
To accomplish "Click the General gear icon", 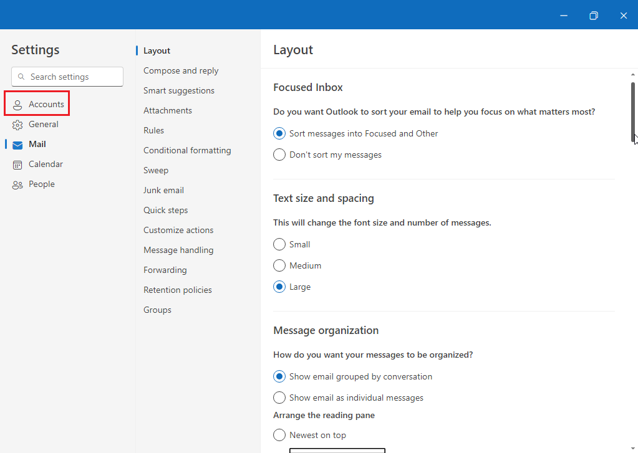I will click(17, 125).
